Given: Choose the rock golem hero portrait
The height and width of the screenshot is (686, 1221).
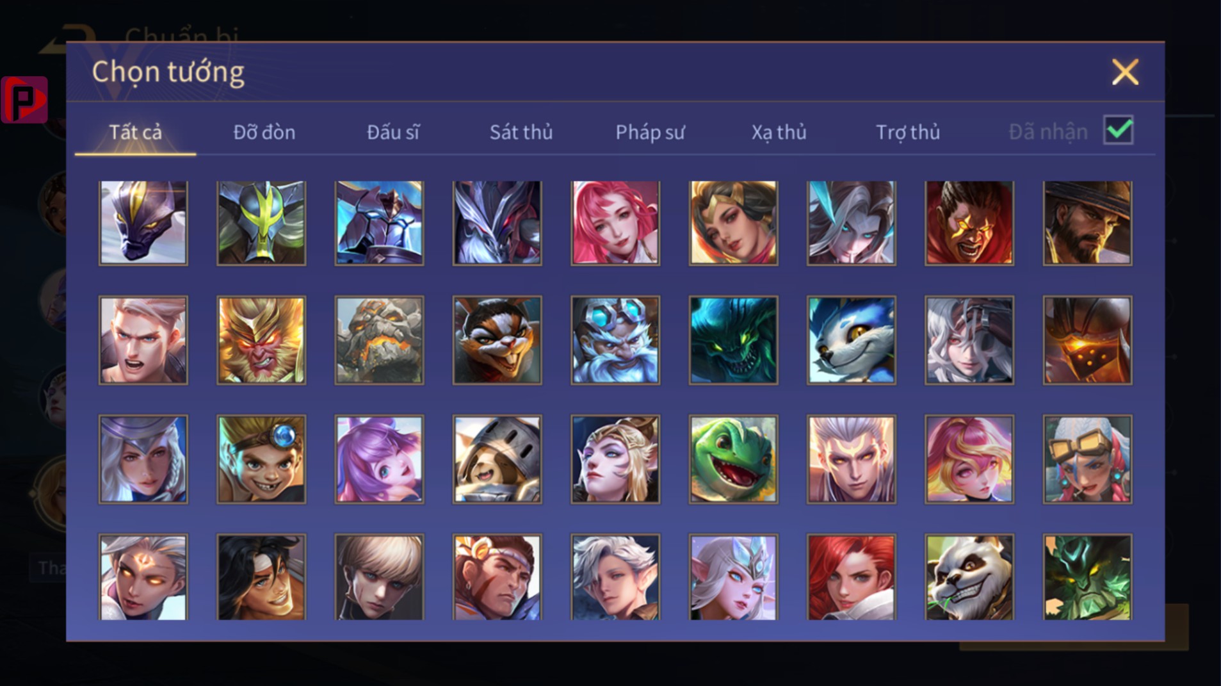Looking at the screenshot, I should 379,340.
